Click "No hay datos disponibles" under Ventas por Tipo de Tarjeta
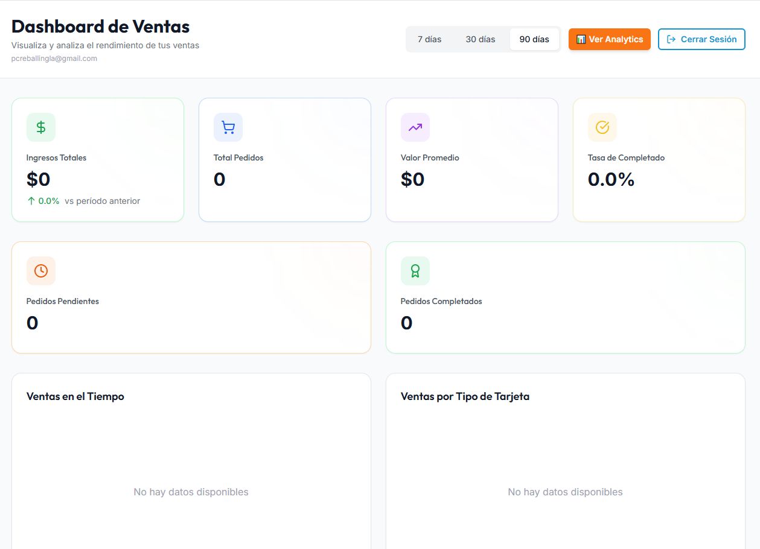The height and width of the screenshot is (549, 760). click(x=566, y=492)
